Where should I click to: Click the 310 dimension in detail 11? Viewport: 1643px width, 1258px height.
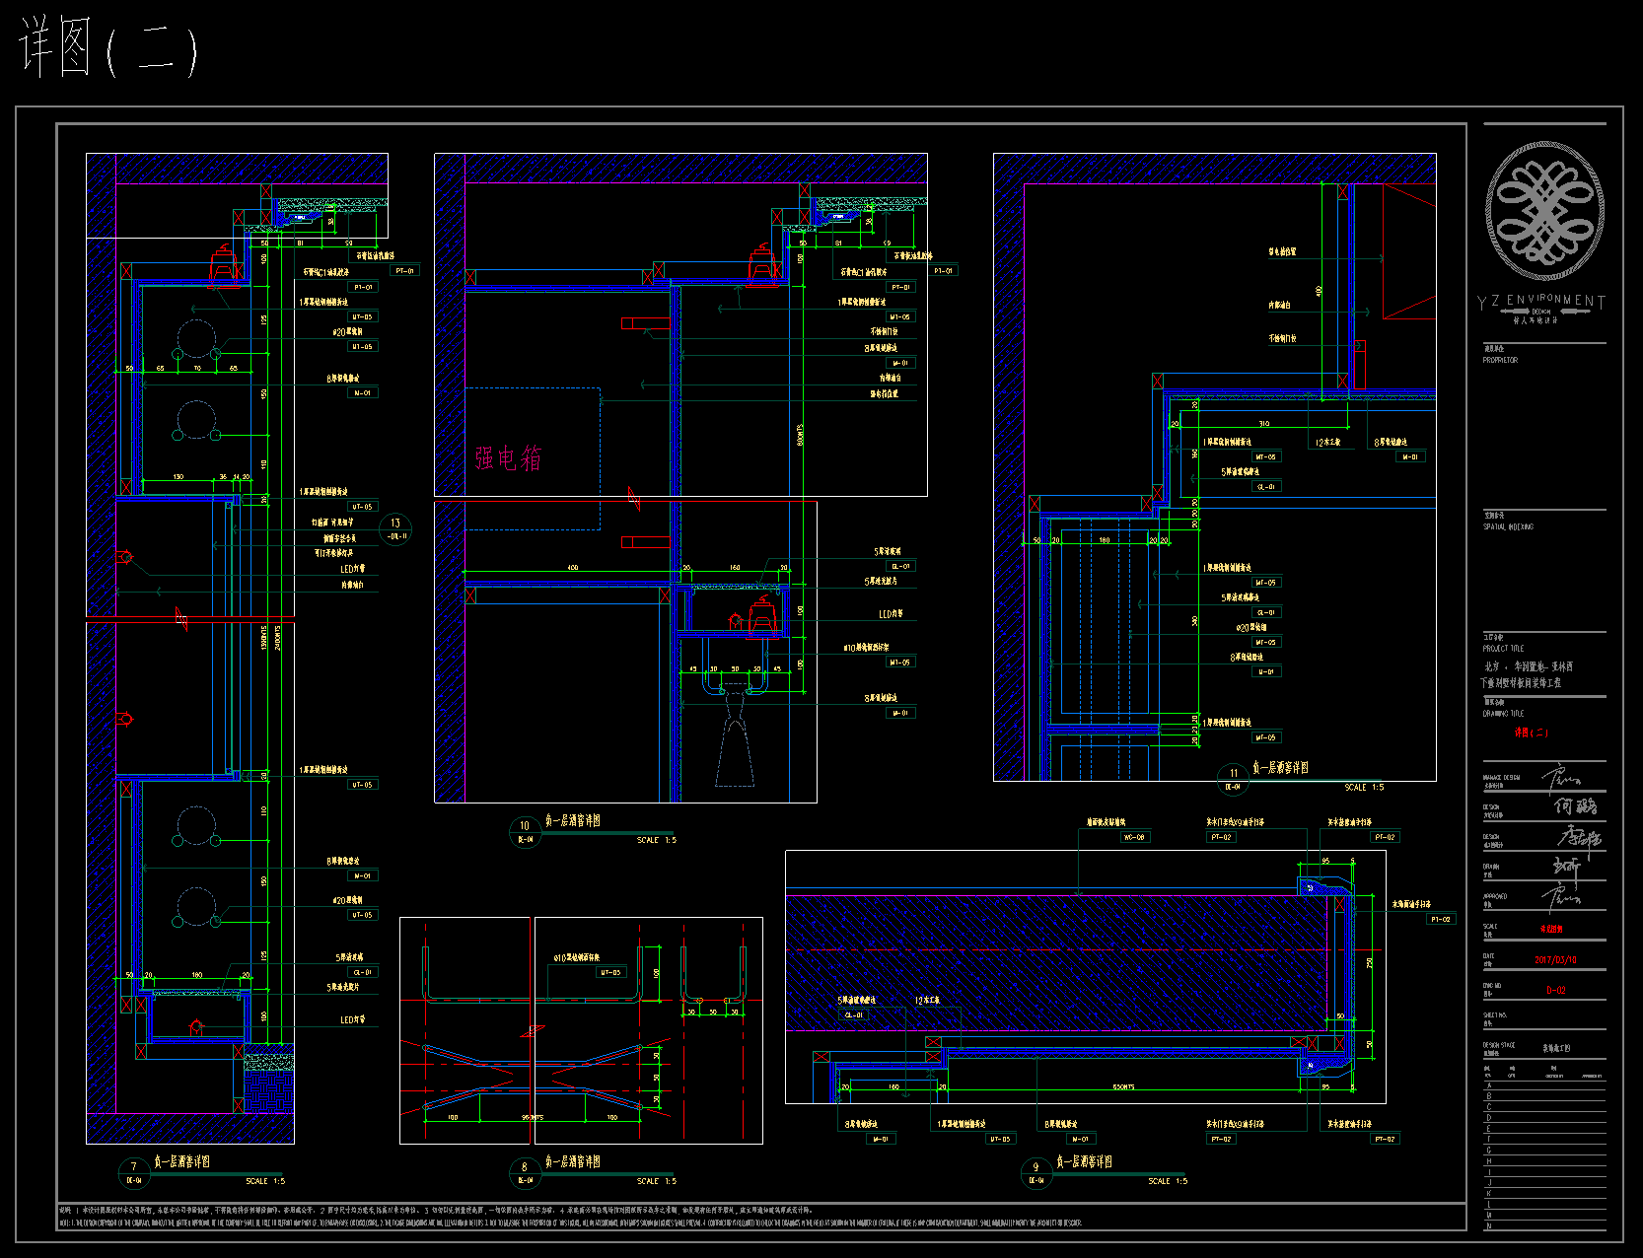(x=1263, y=424)
